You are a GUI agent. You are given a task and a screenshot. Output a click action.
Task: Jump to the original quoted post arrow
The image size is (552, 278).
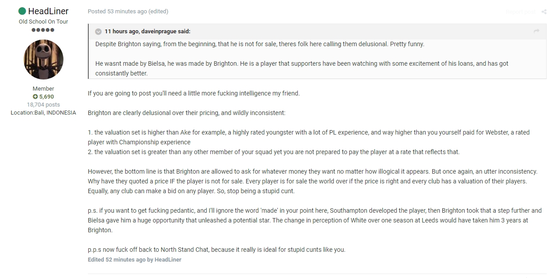(536, 31)
